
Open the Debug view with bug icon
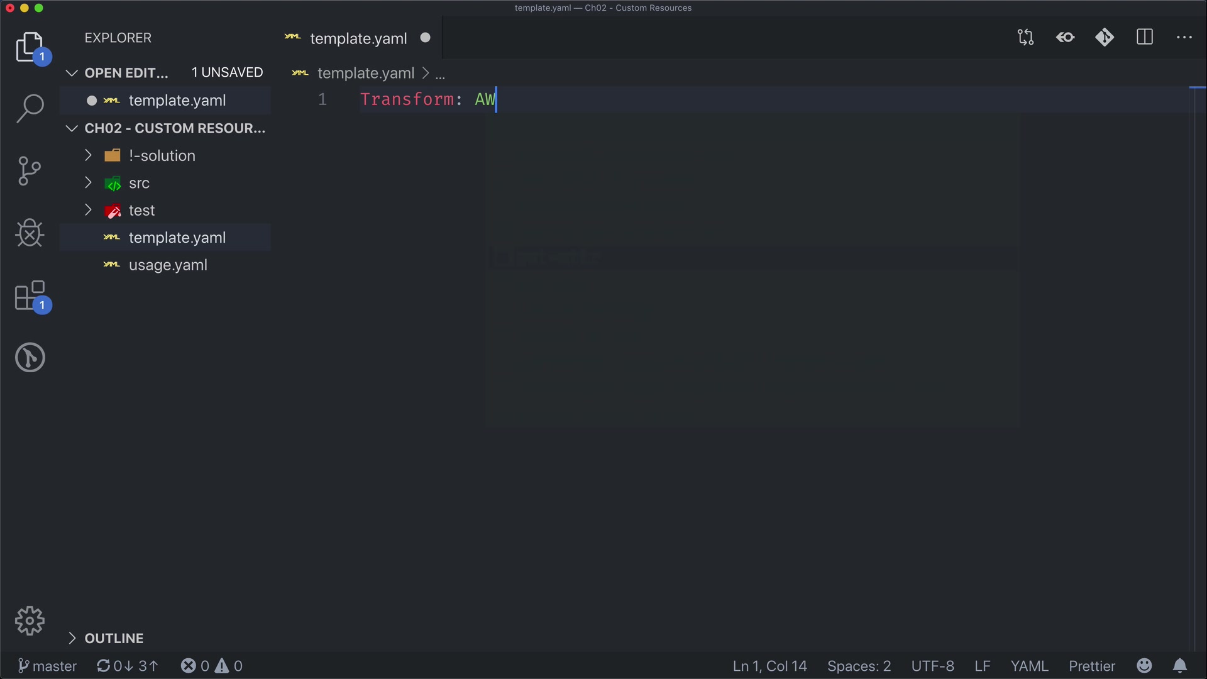[30, 233]
